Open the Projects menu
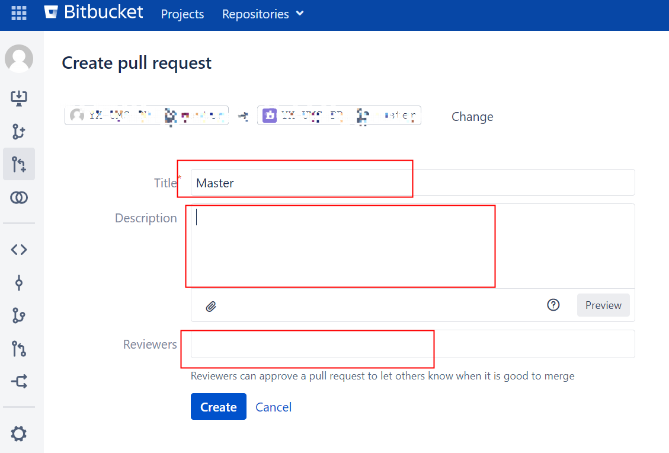Image resolution: width=669 pixels, height=453 pixels. point(182,14)
